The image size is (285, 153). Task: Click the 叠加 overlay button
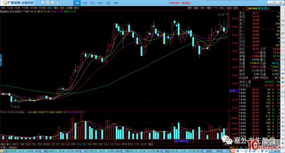[196, 8]
